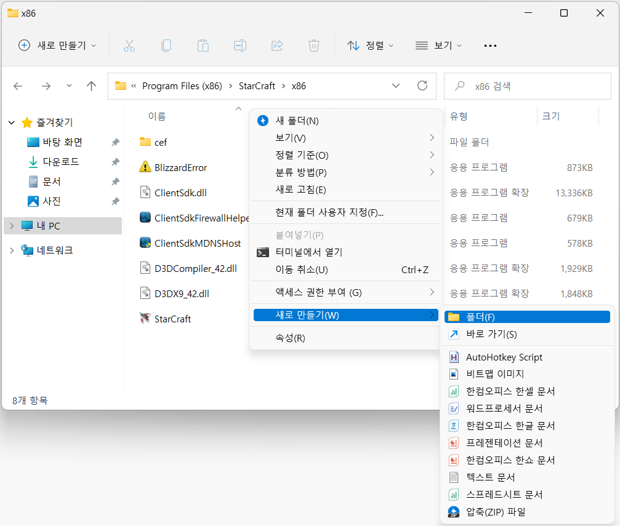Select the ClientSdk.dll file name

180,193
